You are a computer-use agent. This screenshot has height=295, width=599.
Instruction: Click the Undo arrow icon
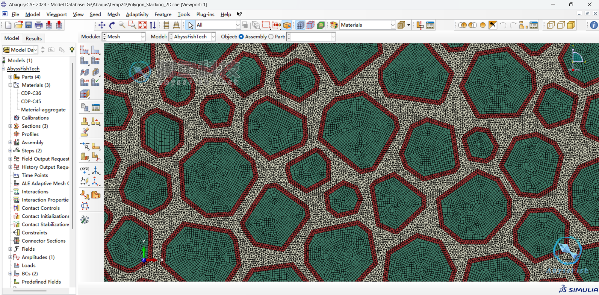point(503,25)
